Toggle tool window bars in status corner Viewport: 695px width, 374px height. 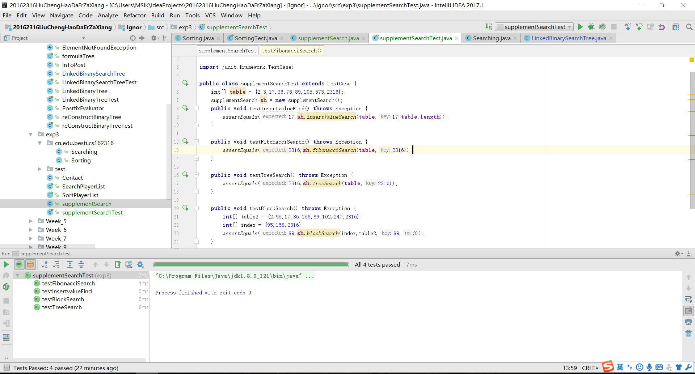coord(7,368)
